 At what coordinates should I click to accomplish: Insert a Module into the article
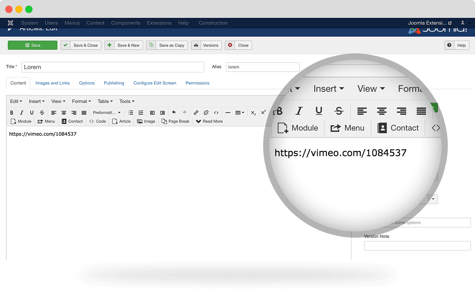point(21,121)
